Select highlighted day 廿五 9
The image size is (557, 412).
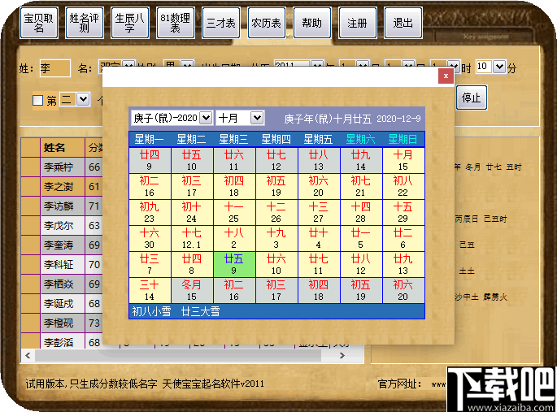[x=234, y=264]
